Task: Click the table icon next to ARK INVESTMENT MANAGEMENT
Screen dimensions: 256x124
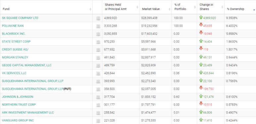Action: tap(98, 113)
